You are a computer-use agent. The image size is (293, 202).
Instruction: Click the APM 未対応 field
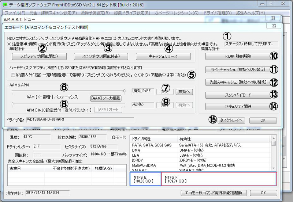[x=143, y=105]
